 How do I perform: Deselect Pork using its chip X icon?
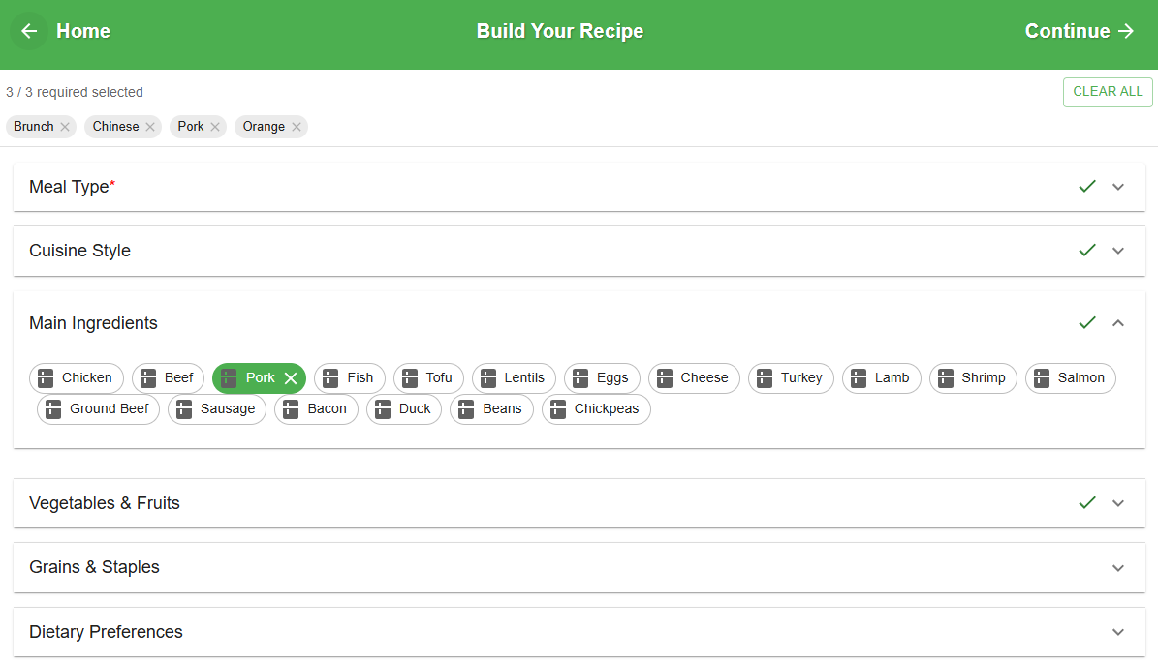point(291,378)
